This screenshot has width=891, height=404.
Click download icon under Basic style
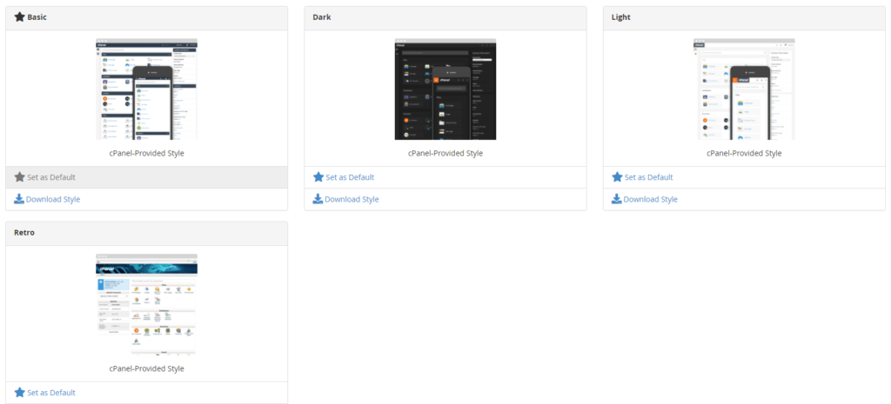pos(19,199)
